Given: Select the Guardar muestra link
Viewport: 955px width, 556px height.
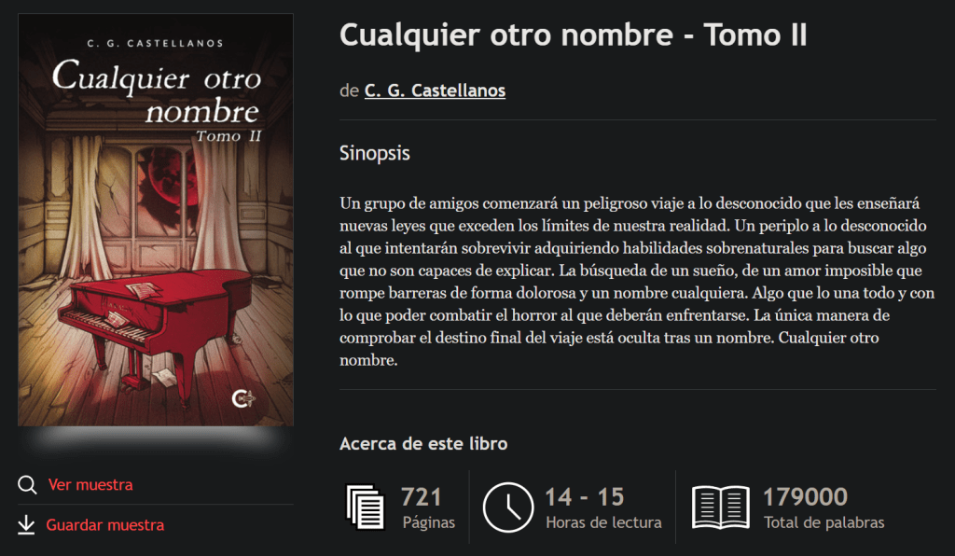Looking at the screenshot, I should (104, 525).
